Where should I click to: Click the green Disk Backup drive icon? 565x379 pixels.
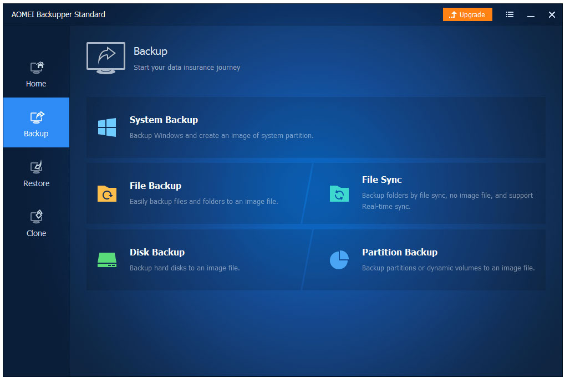click(x=107, y=260)
